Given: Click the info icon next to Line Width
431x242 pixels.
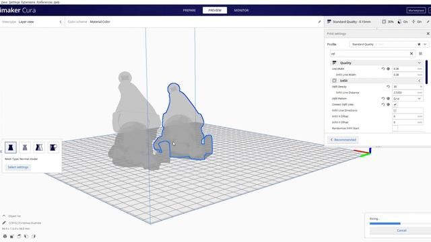Looking at the screenshot, I should coord(389,69).
